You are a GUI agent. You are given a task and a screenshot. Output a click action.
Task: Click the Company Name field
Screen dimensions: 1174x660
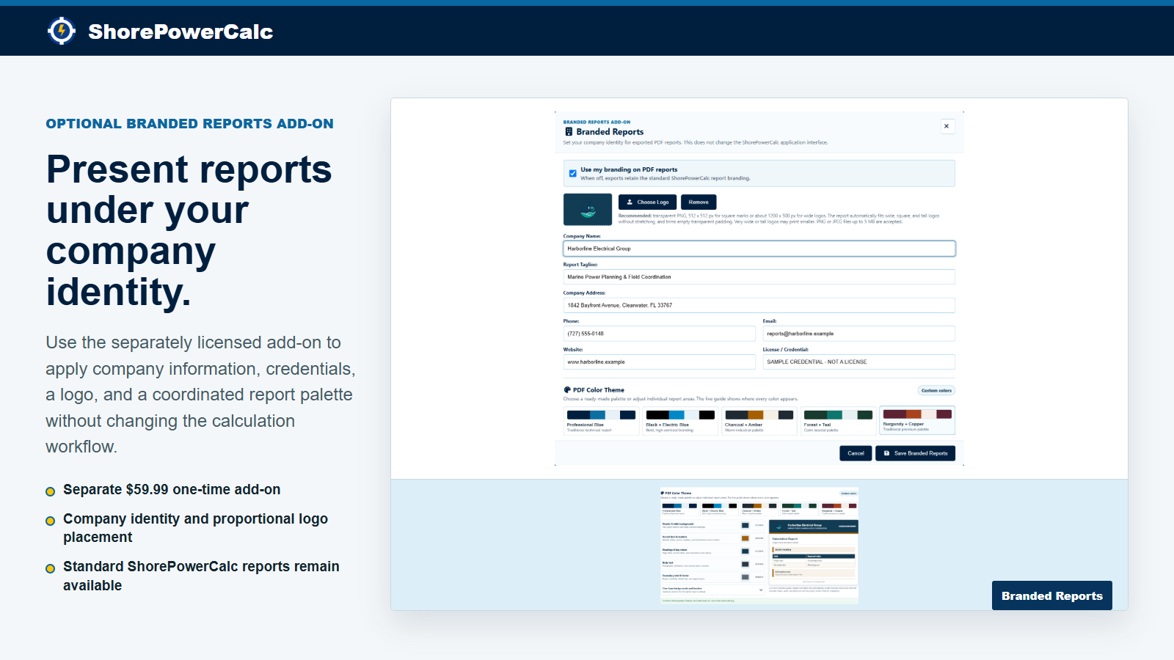[759, 249]
